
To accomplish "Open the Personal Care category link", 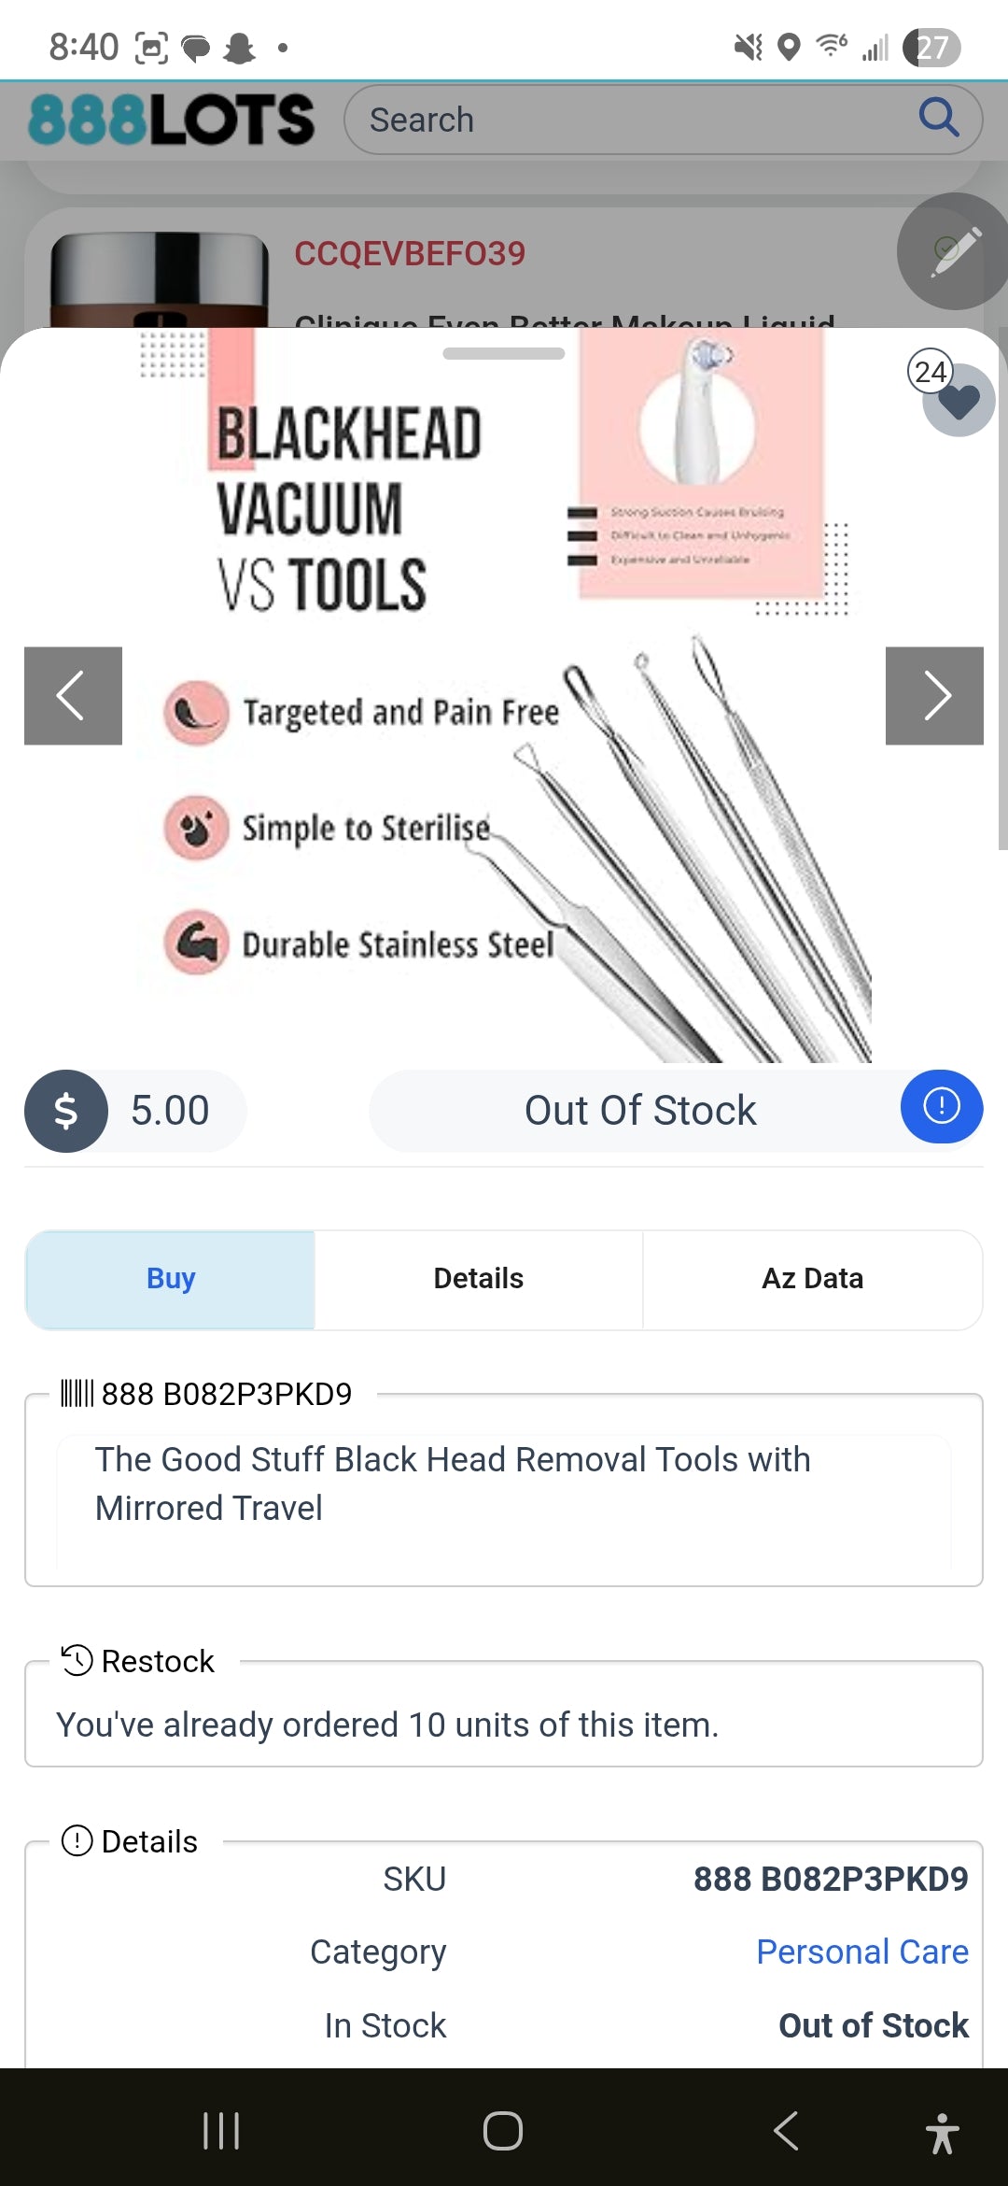I will click(x=861, y=1952).
